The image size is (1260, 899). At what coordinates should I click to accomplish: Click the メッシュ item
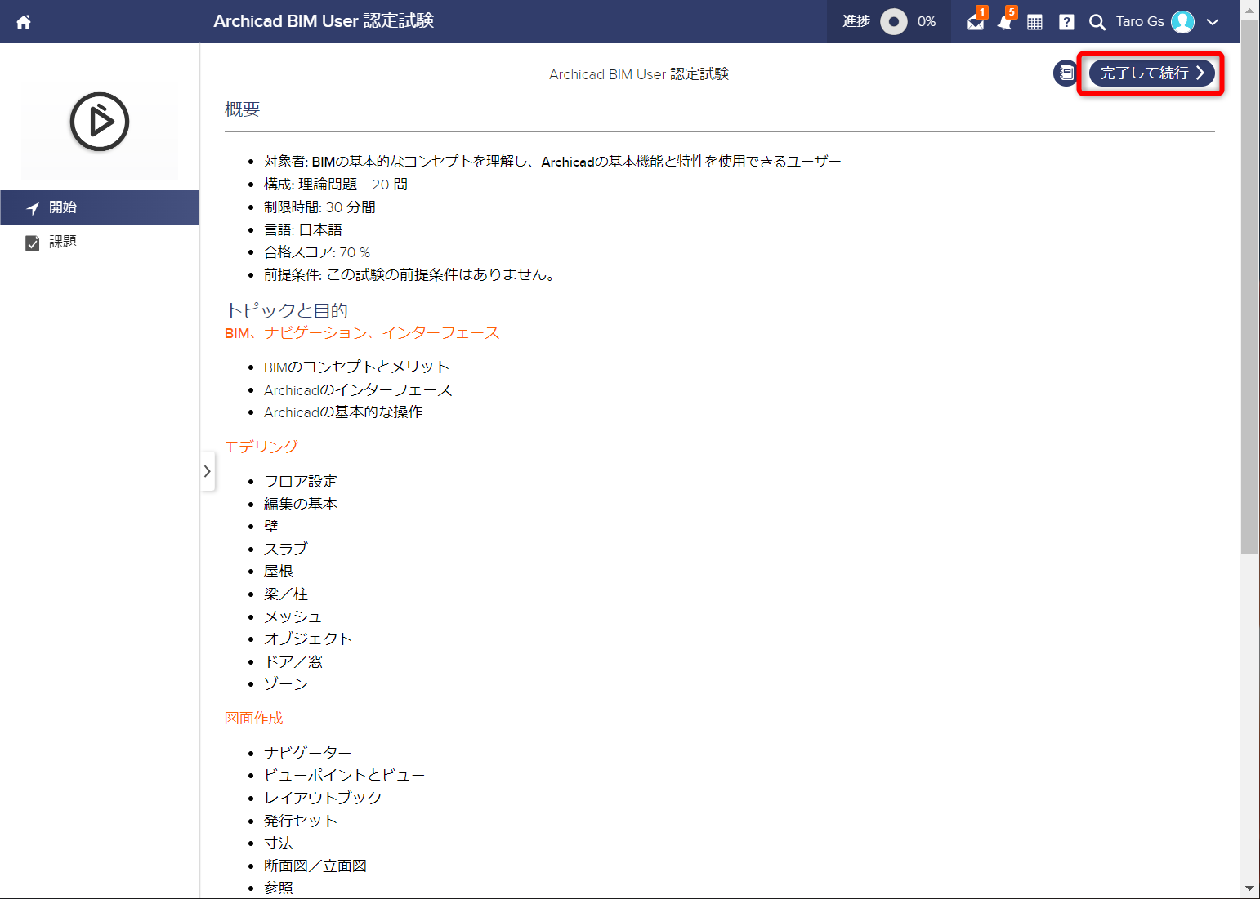click(293, 616)
